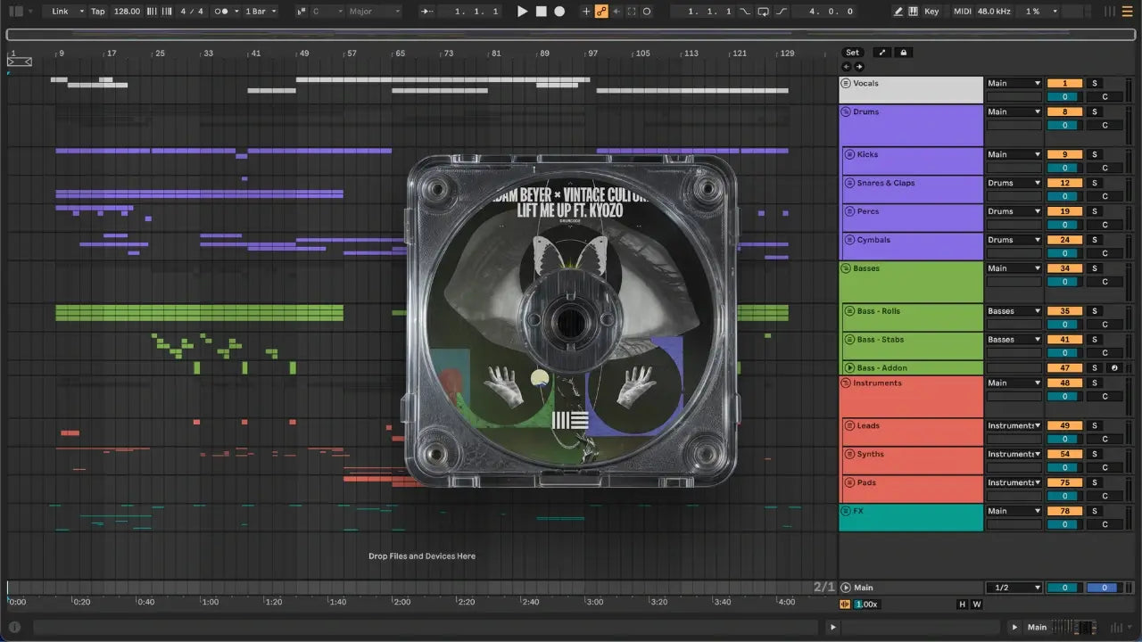The width and height of the screenshot is (1142, 642).
Task: Click the Main track launch icon
Action: pyautogui.click(x=846, y=588)
